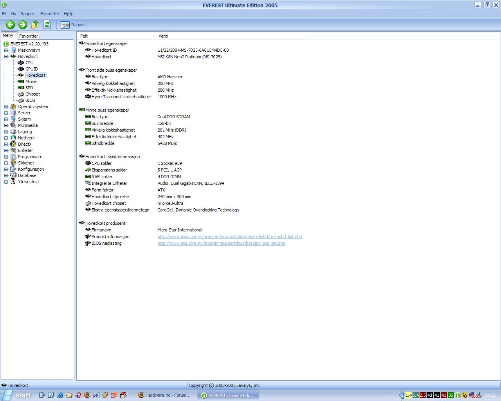Switch to the Meny sidebar tab
Screen dimensions: 501x401
8,35
